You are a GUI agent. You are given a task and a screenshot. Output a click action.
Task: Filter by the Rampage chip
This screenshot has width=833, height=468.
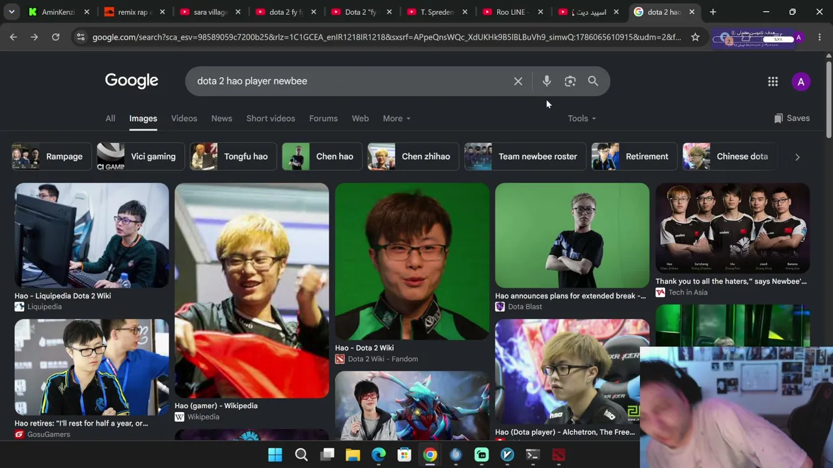coord(51,157)
